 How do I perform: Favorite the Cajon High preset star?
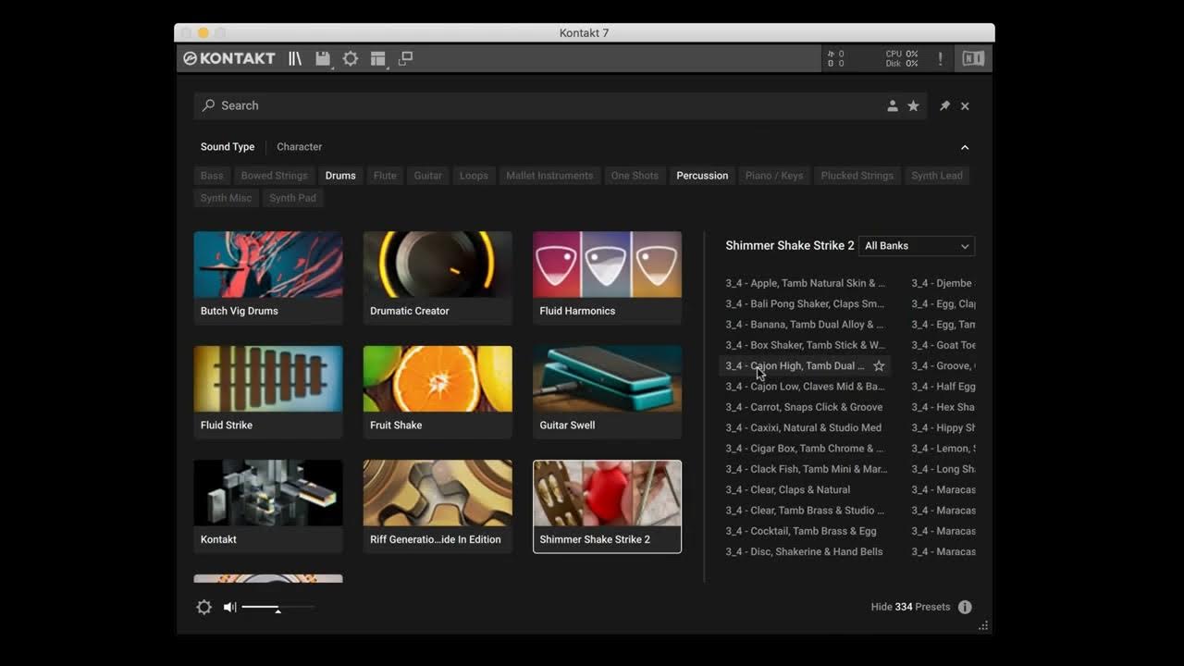pyautogui.click(x=879, y=366)
